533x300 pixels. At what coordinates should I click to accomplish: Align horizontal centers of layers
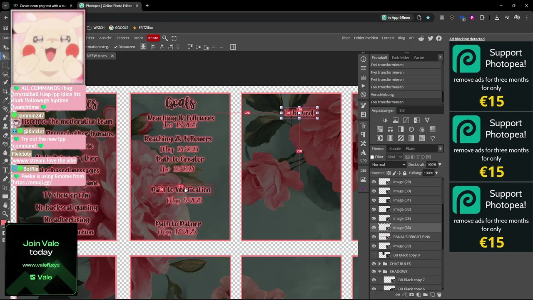pyautogui.click(x=162, y=47)
